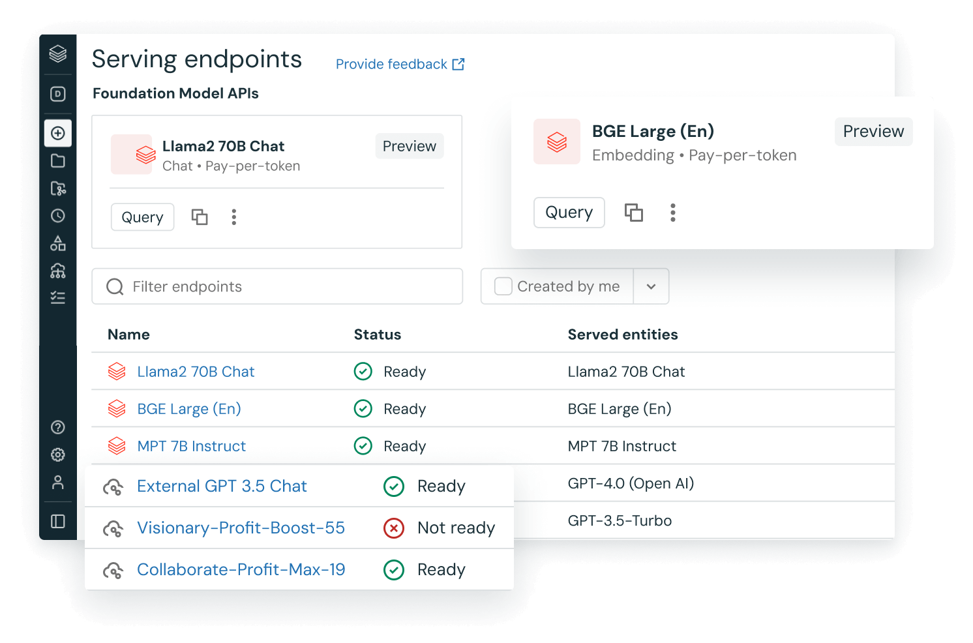
Task: Click the Databricks logo in sidebar
Action: click(58, 53)
